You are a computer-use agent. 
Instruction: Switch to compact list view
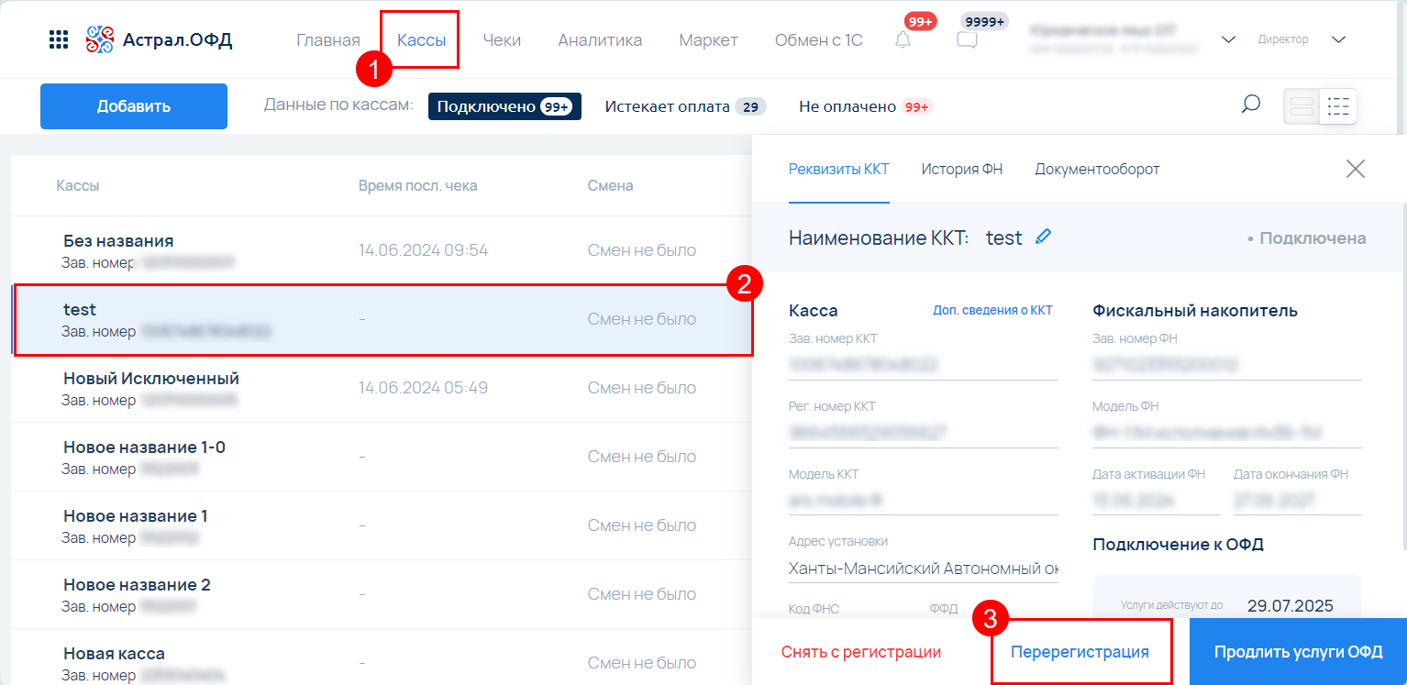[1338, 106]
